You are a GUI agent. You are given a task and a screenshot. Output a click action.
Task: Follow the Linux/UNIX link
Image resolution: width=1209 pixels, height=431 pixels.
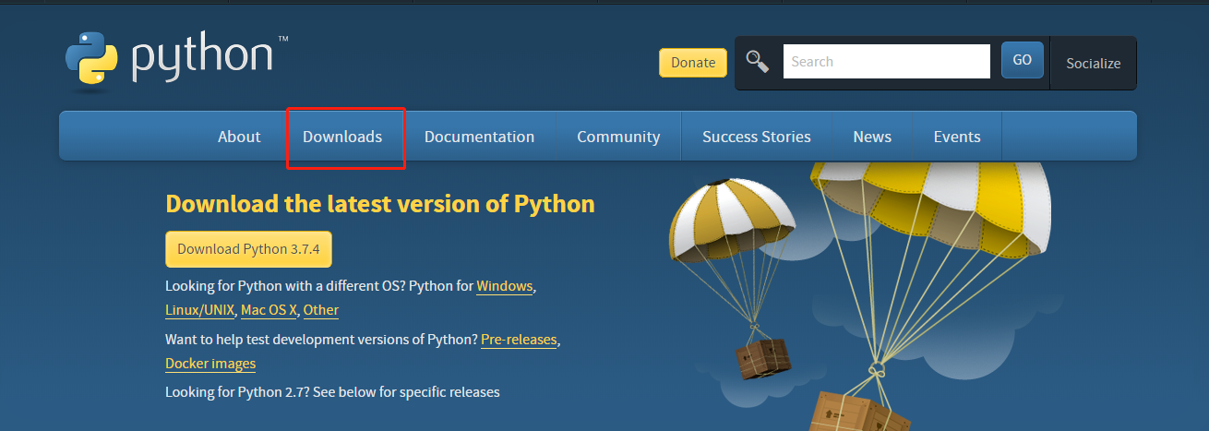[200, 310]
